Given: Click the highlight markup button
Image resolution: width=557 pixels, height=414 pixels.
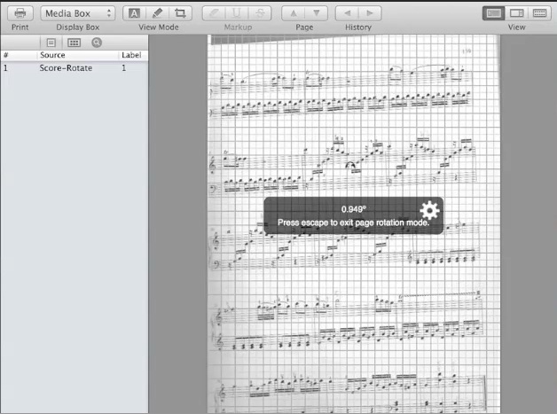Looking at the screenshot, I should [x=213, y=13].
